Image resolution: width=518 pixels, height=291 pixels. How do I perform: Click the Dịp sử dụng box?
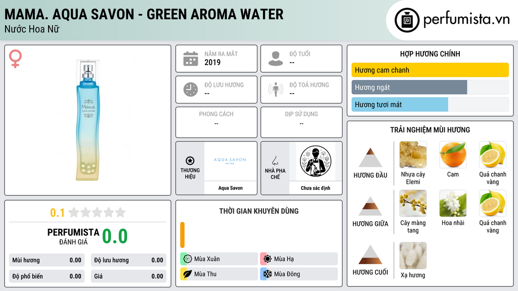(301, 122)
